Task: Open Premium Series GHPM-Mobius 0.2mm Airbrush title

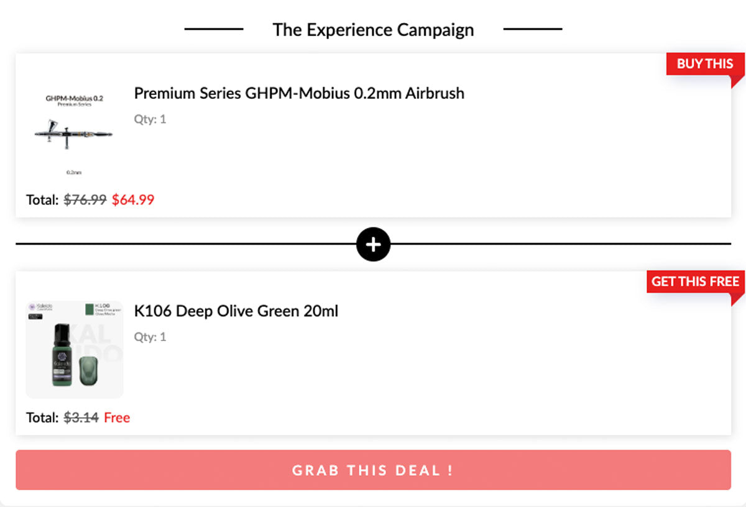Action: click(x=299, y=93)
